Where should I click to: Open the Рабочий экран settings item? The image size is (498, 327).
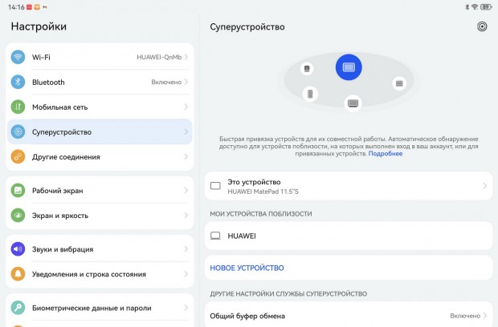(x=100, y=191)
